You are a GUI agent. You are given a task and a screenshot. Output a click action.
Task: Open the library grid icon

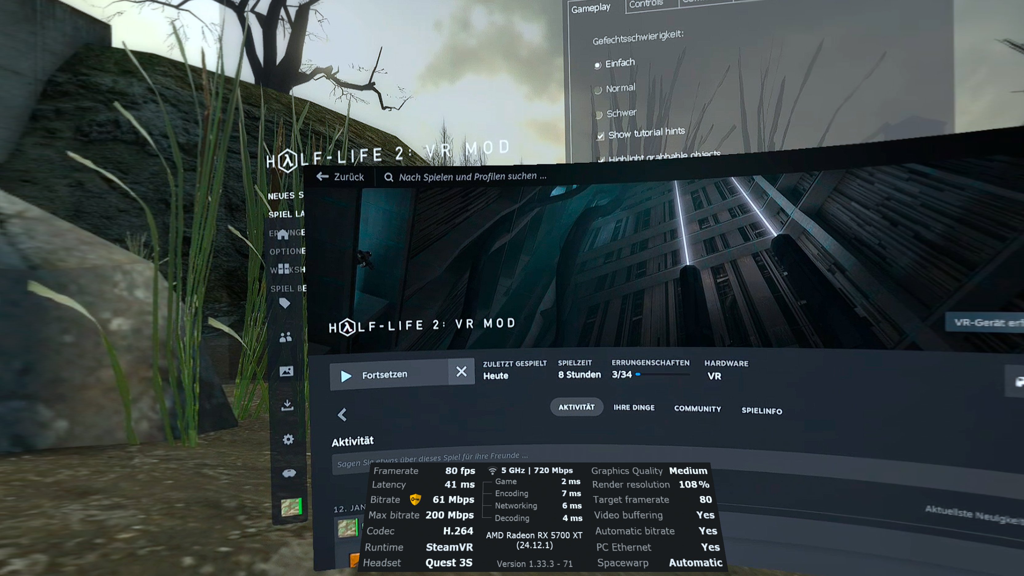[284, 269]
